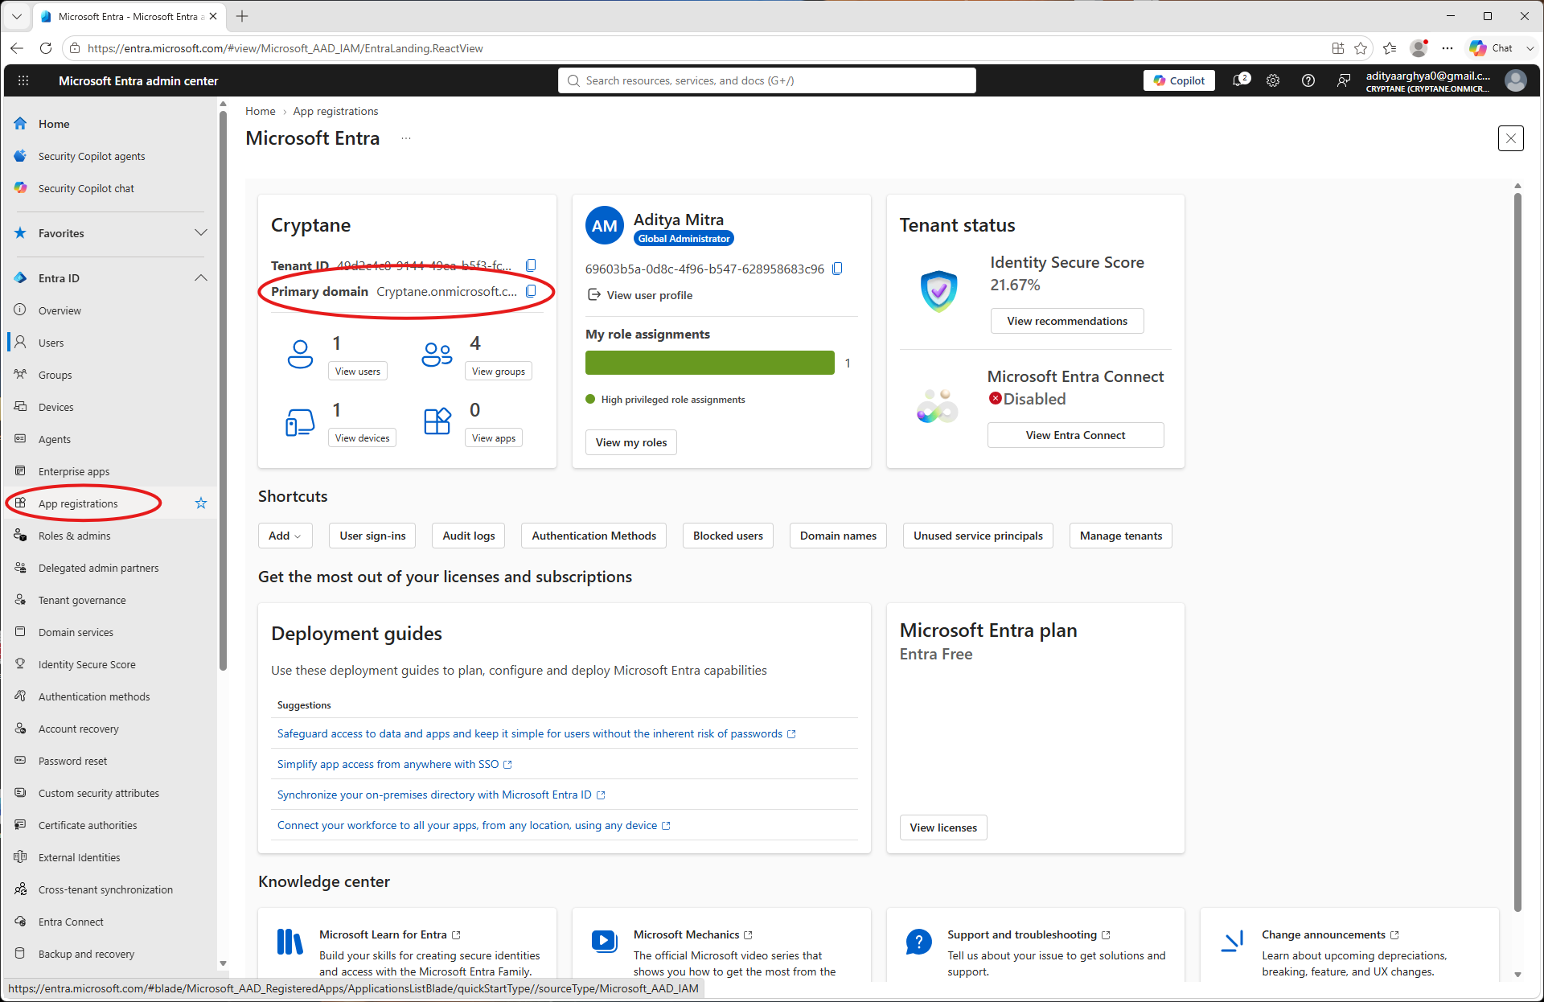1544x1002 pixels.
Task: Click the green role assignments bar
Action: 710,363
